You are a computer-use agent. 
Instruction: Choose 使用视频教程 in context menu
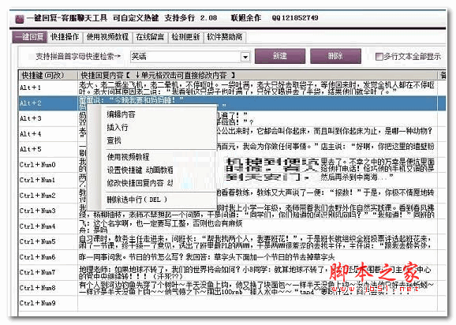click(128, 157)
